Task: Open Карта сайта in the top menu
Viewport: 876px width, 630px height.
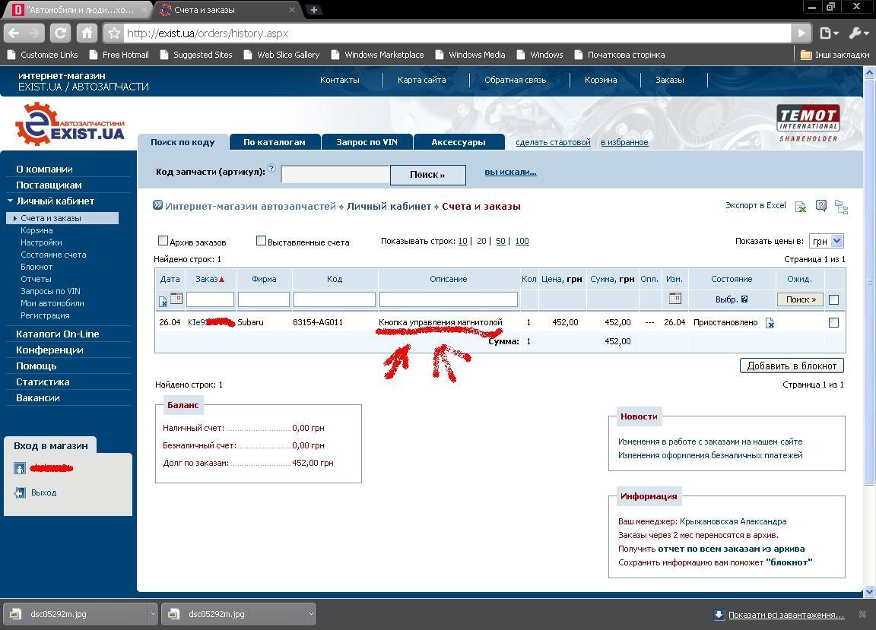Action: (x=422, y=80)
